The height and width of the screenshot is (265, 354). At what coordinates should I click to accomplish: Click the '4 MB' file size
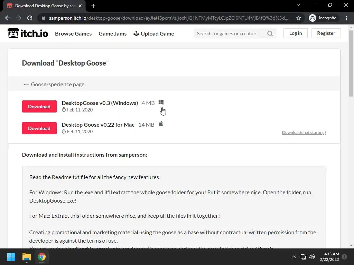coord(148,103)
